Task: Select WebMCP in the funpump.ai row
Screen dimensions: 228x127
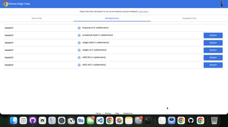Action: (9, 28)
